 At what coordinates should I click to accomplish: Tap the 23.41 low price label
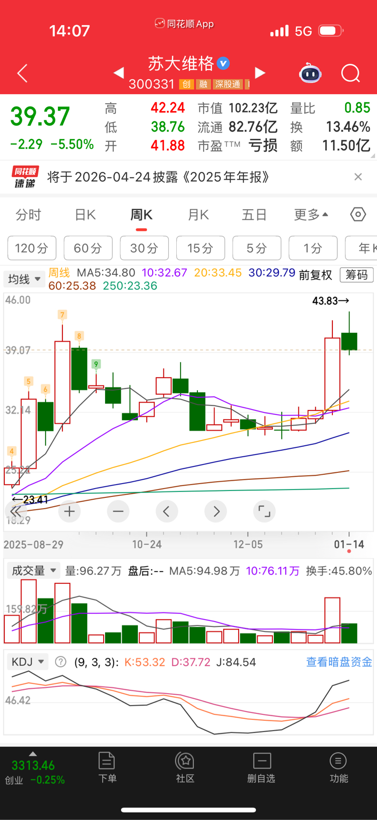(29, 500)
